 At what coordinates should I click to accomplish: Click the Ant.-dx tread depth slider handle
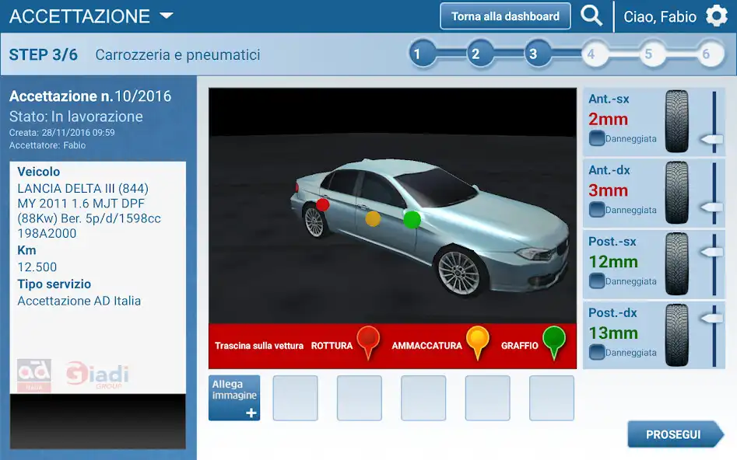712,207
